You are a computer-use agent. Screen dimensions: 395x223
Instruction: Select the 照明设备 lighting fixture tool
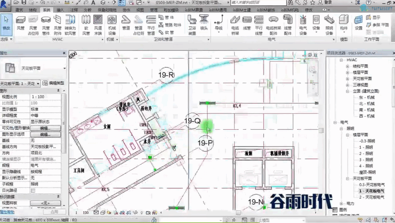pos(329,25)
